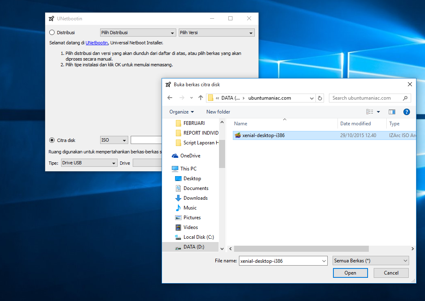Screen dimensions: 425x301
Task: Click the navigation pane down arrow
Action: pyautogui.click(x=222, y=249)
